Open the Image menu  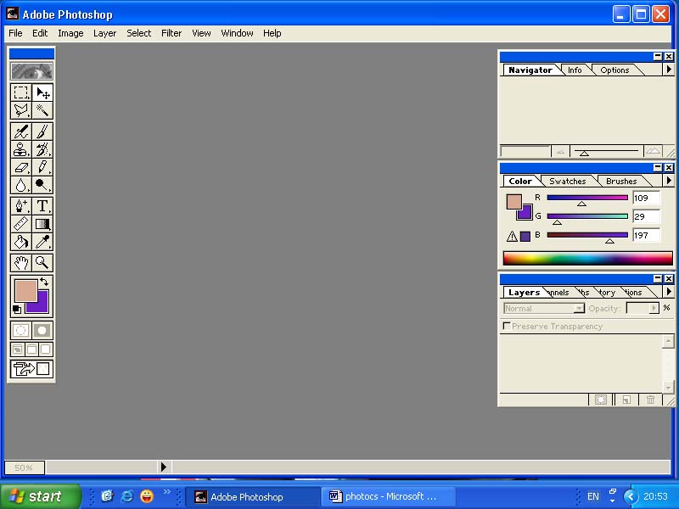coord(70,33)
